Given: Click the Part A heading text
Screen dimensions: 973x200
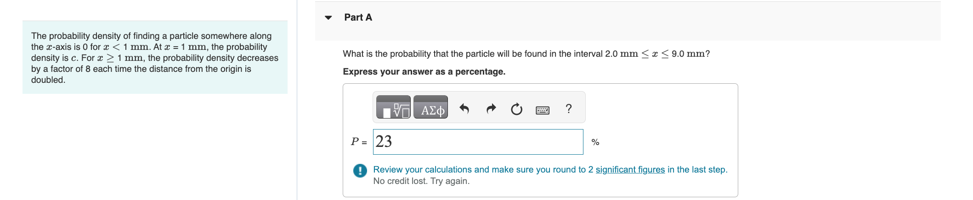Looking at the screenshot, I should point(358,17).
